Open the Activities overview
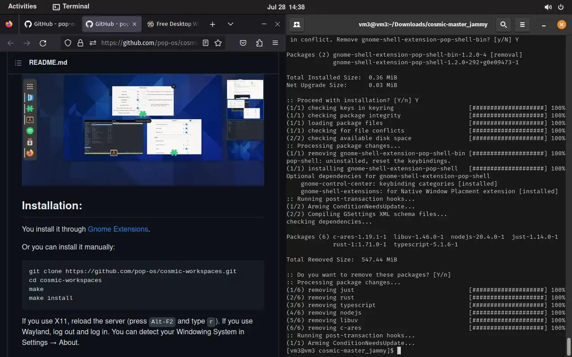The width and height of the screenshot is (572, 357). tap(22, 6)
